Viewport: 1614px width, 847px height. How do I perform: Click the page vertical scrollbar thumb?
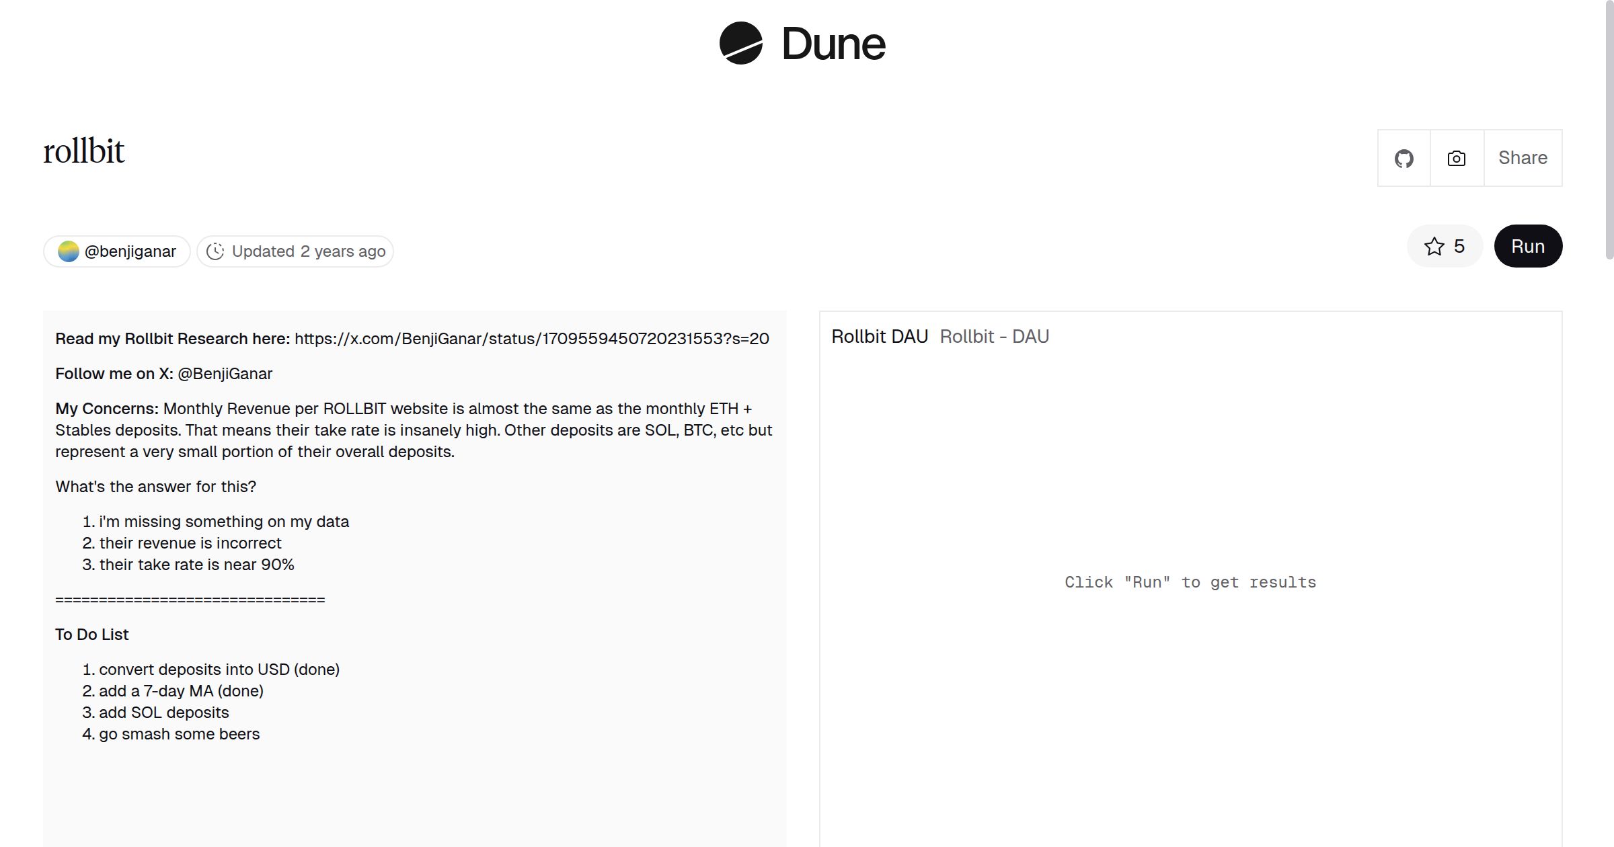coord(1609,128)
